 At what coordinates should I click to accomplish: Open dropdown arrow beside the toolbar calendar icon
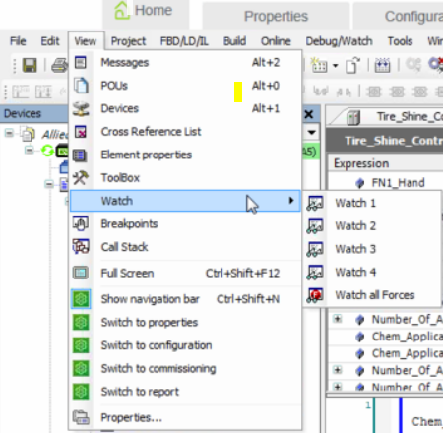(335, 66)
